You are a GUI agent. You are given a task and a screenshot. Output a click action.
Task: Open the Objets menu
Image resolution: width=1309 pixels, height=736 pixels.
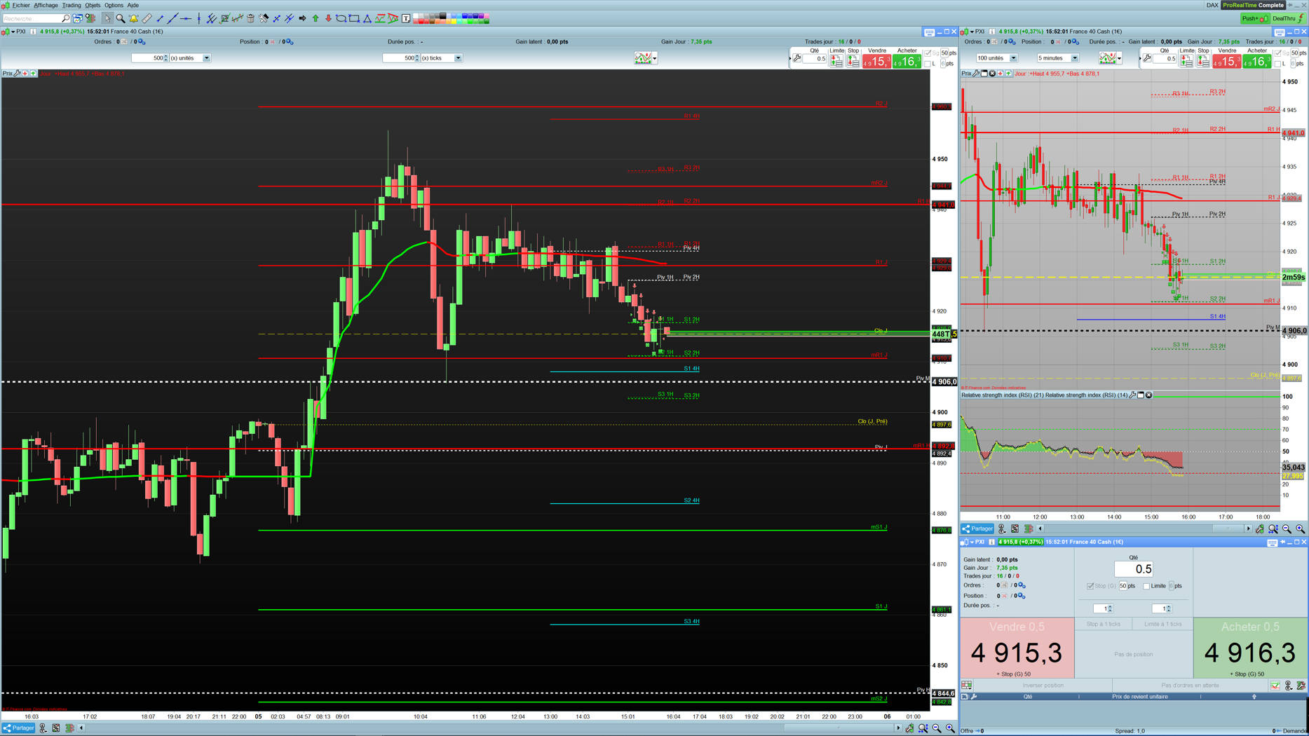pos(93,5)
